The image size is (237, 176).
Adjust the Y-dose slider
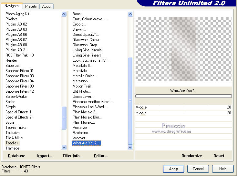tap(183, 113)
